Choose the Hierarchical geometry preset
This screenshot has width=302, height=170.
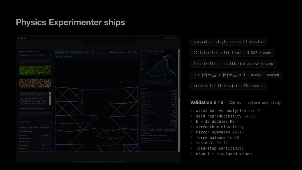pyautogui.click(x=34, y=127)
